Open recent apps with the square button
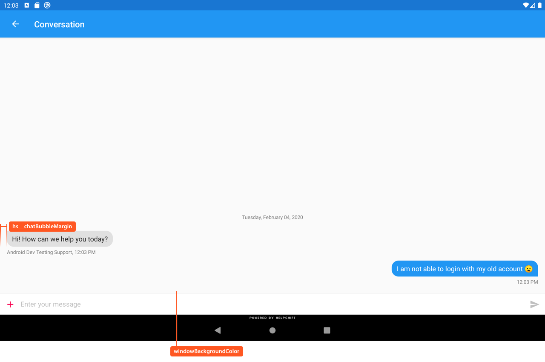Image resolution: width=545 pixels, height=362 pixels. click(x=327, y=330)
